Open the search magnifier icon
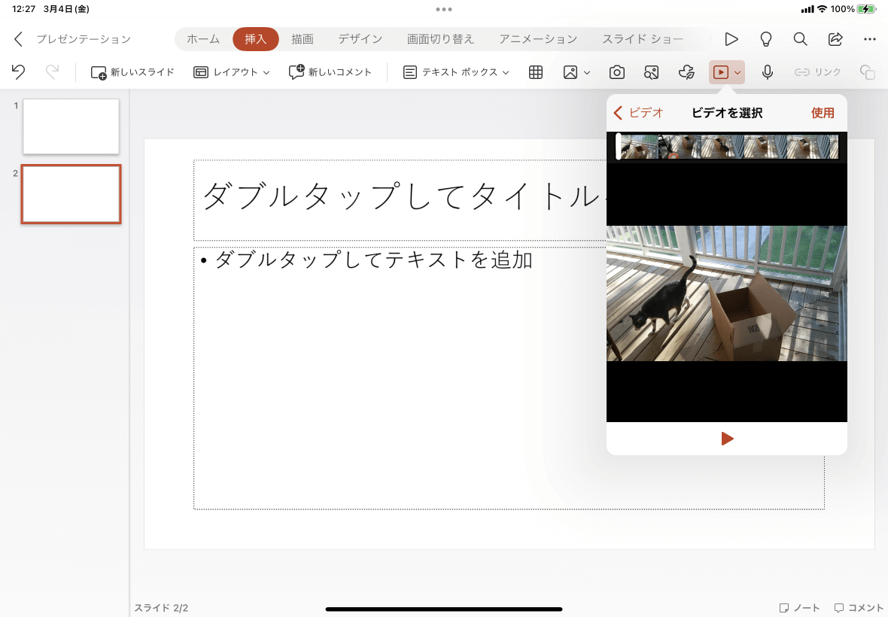 800,39
